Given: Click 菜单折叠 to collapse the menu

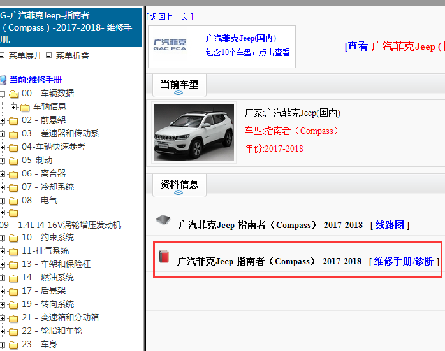Looking at the screenshot, I should (73, 55).
